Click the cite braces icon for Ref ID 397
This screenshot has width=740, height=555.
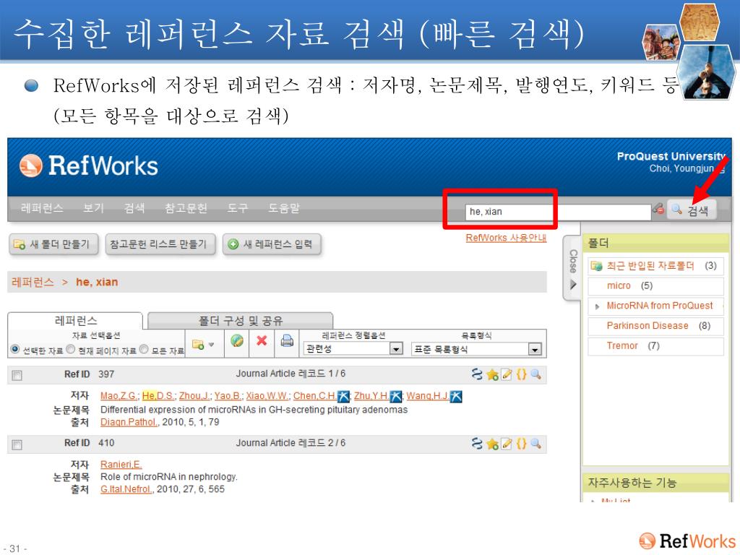(x=521, y=375)
